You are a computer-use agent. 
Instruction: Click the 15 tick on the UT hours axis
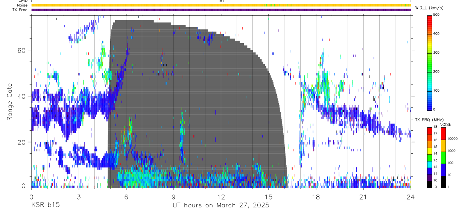click(x=269, y=197)
